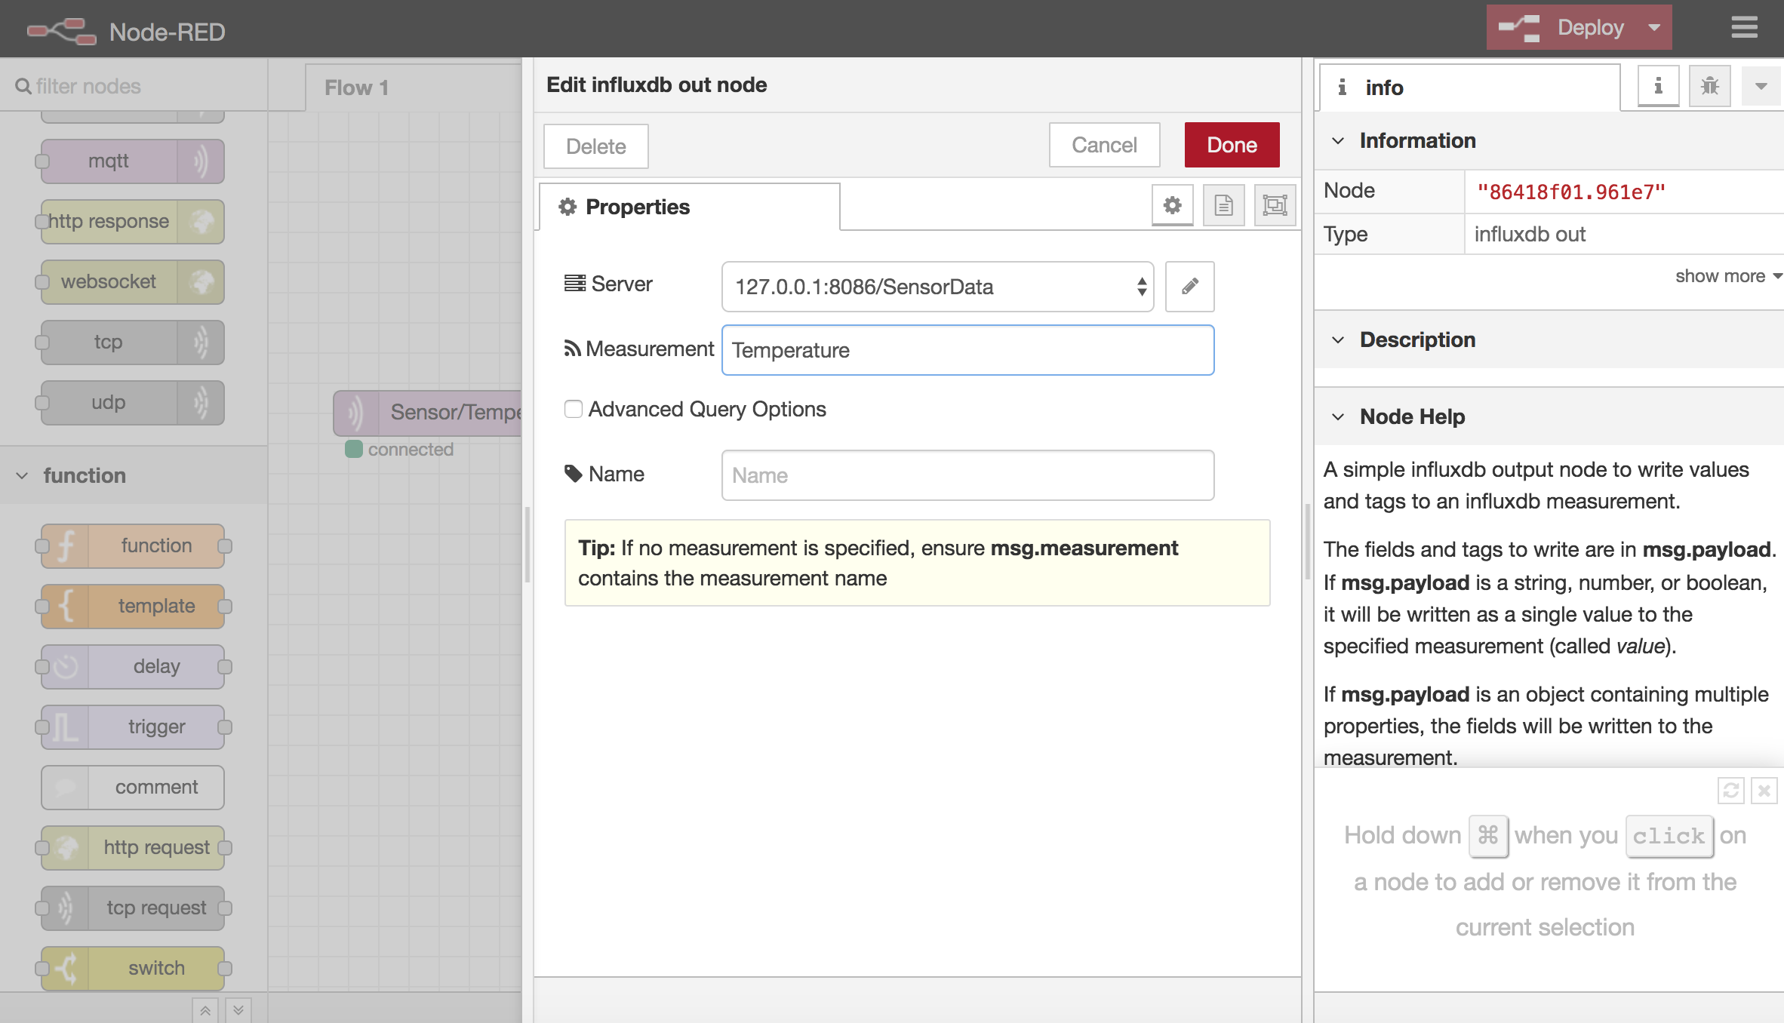1784x1023 pixels.
Task: Select the Properties tab
Action: coord(689,207)
